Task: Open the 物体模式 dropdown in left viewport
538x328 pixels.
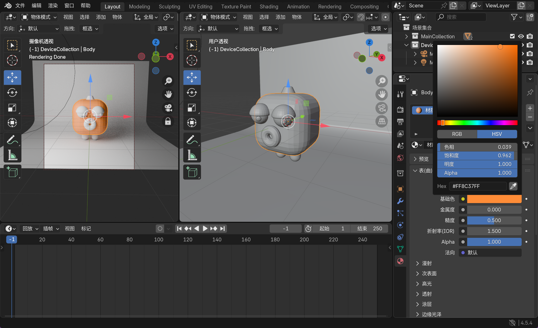Action: pos(39,17)
